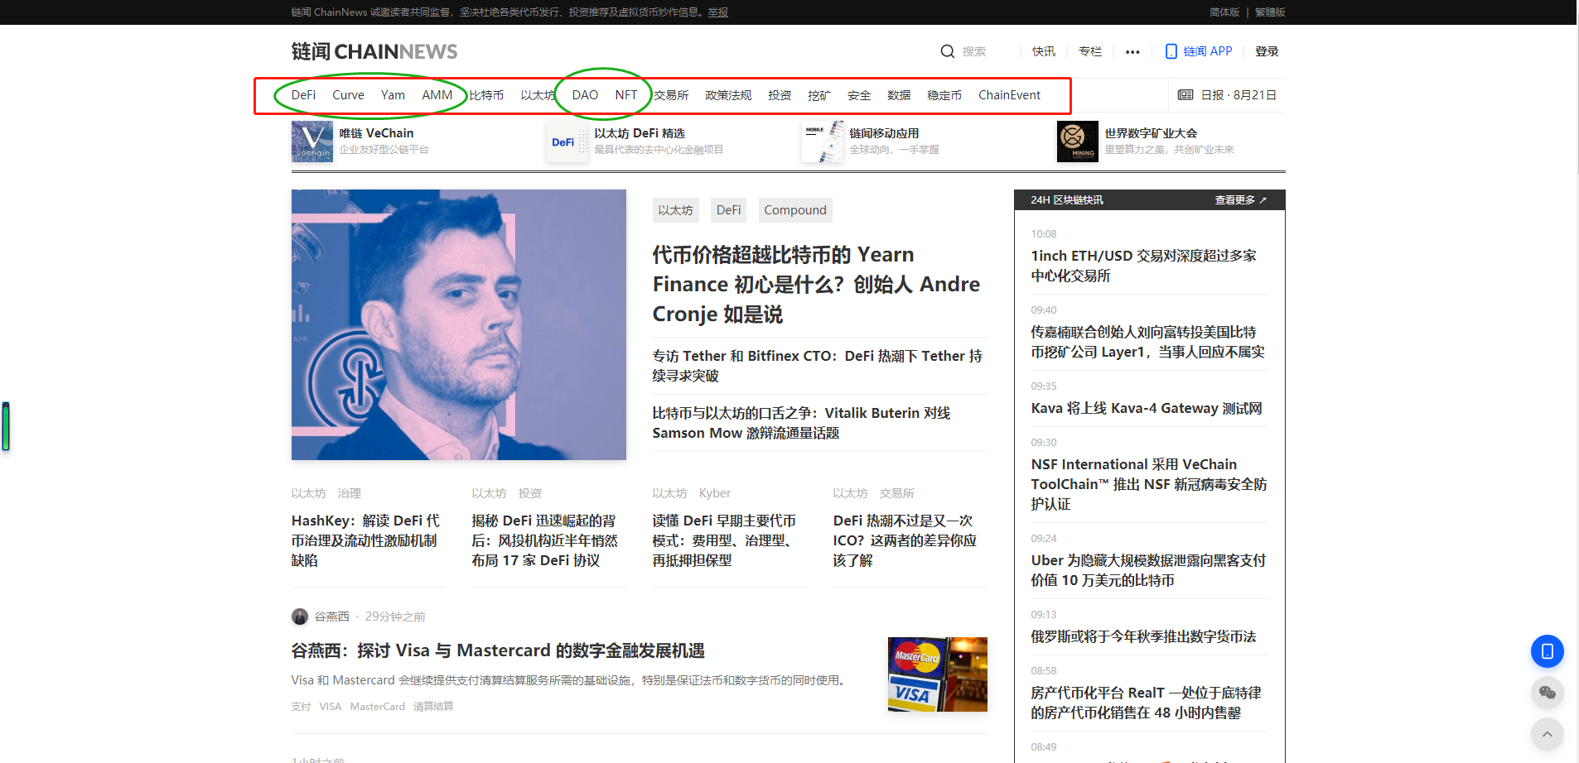Click the 登录 login button
The width and height of the screenshot is (1579, 763).
coord(1267,51)
